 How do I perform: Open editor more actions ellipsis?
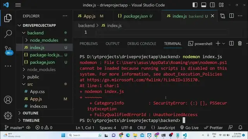coord(240,16)
